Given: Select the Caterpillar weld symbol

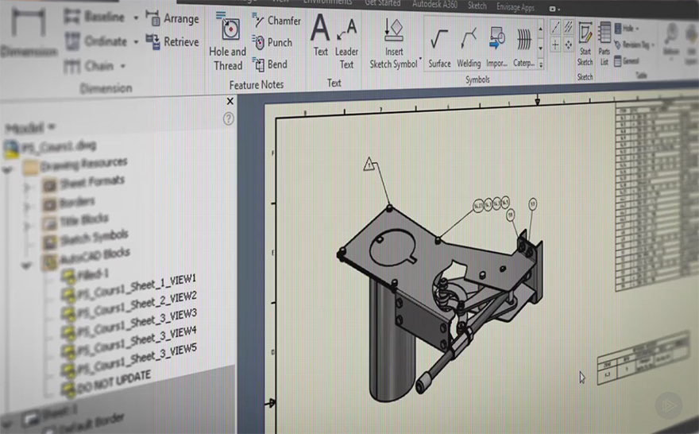Looking at the screenshot, I should point(523,47).
